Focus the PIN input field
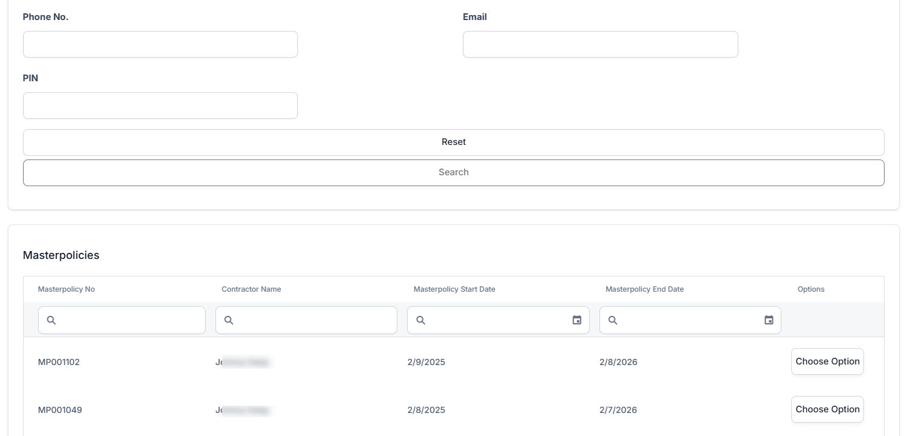907x436 pixels. click(160, 106)
